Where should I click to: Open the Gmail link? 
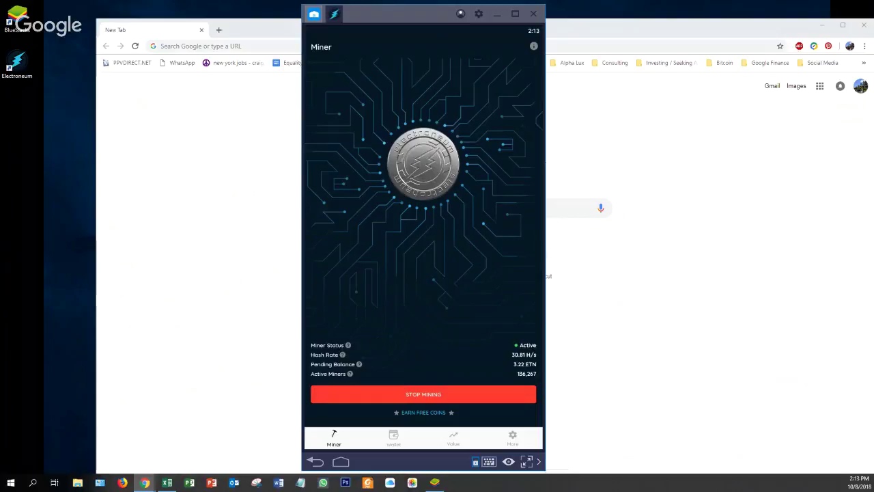click(772, 86)
